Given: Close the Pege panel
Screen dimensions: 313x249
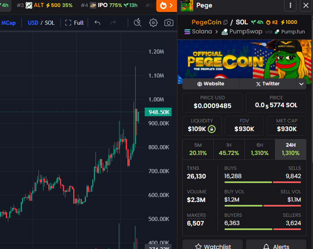Looking at the screenshot, I should [306, 5].
